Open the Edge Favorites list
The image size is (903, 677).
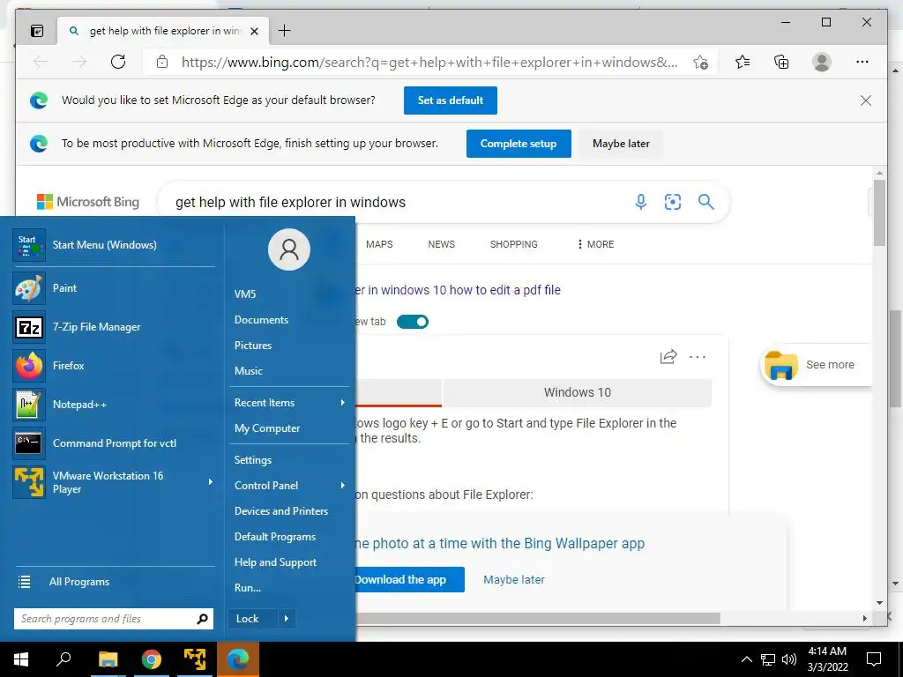click(743, 62)
